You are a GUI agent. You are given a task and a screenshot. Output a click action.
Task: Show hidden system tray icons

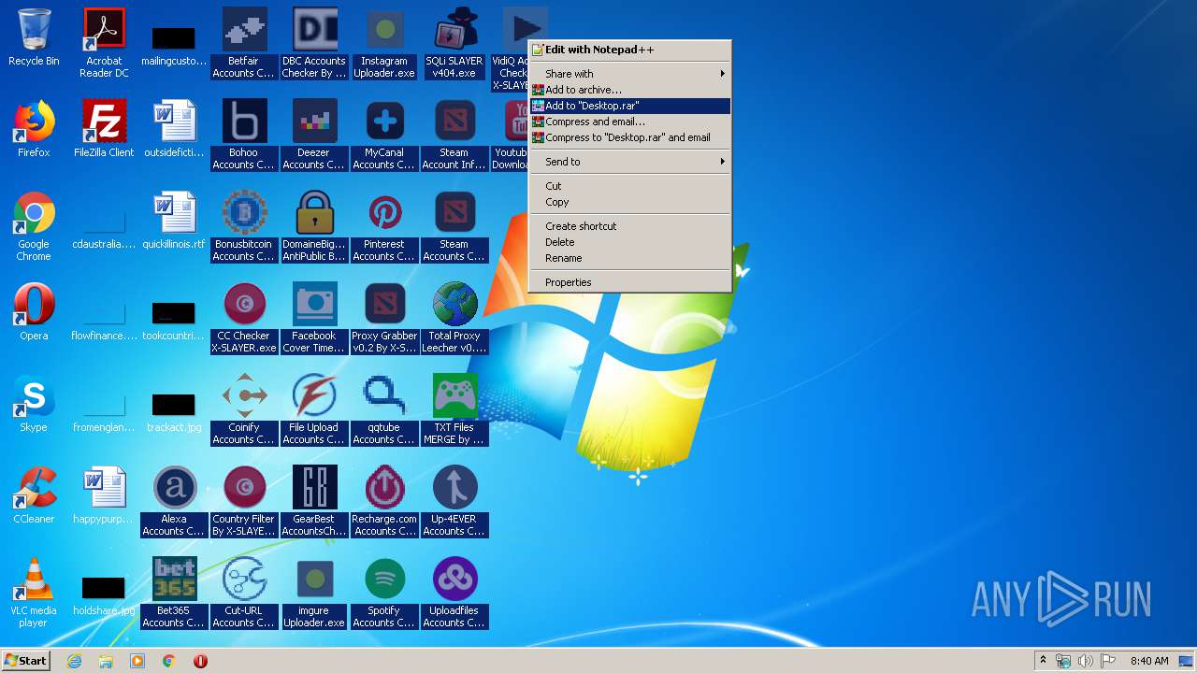tap(1044, 661)
